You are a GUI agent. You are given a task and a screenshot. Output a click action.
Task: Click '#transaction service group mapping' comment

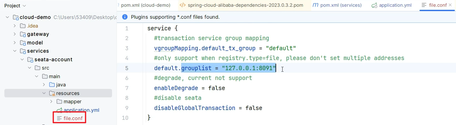click(212, 38)
